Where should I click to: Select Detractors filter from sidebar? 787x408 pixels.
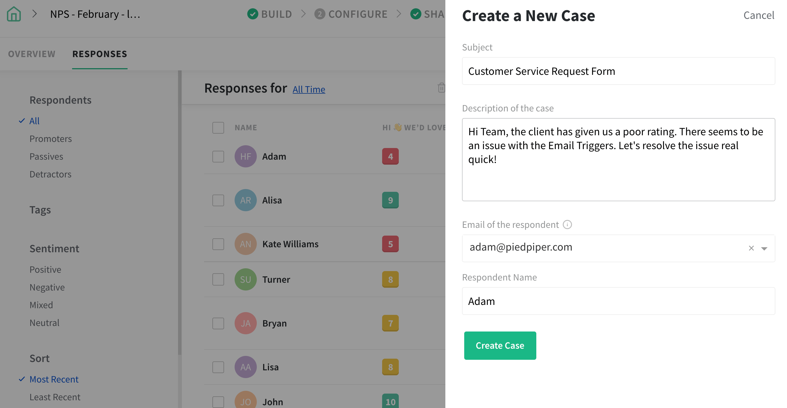tap(50, 174)
